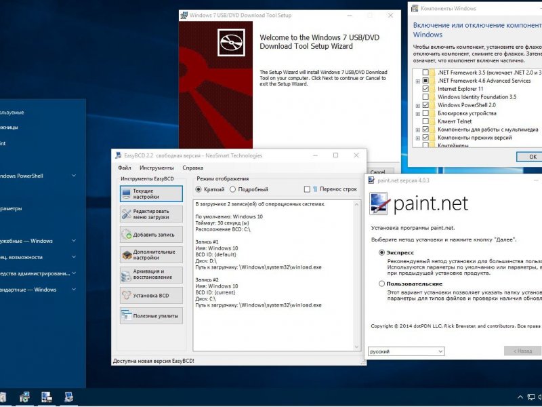Click the Добавить запись tool button
The width and height of the screenshot is (542, 407).
(151, 235)
